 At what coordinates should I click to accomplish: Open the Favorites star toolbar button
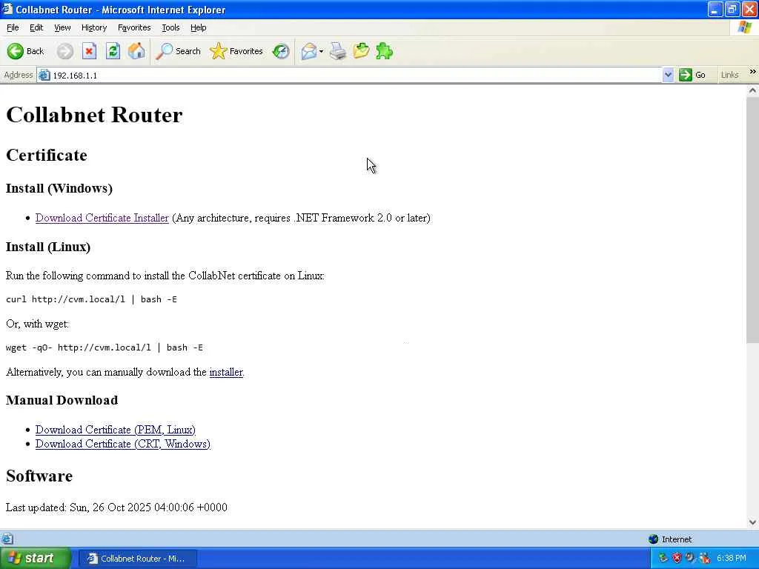(x=236, y=51)
